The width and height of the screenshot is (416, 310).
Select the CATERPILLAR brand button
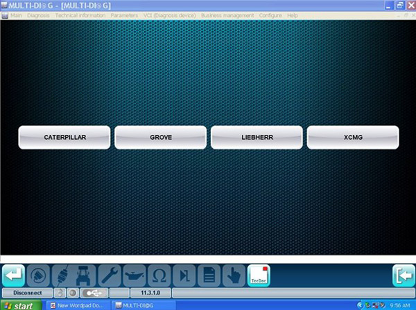click(64, 137)
